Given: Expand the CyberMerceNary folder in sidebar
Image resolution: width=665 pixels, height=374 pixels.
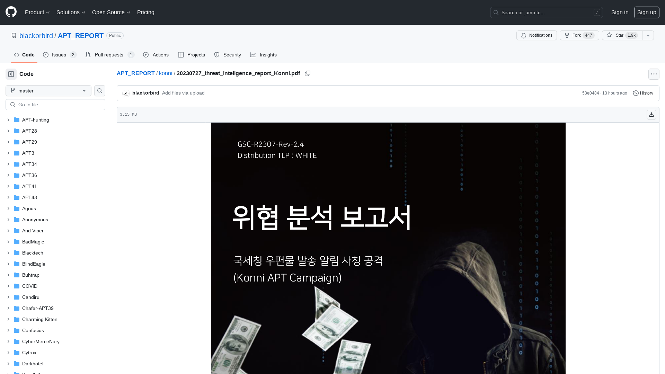Looking at the screenshot, I should [x=8, y=341].
